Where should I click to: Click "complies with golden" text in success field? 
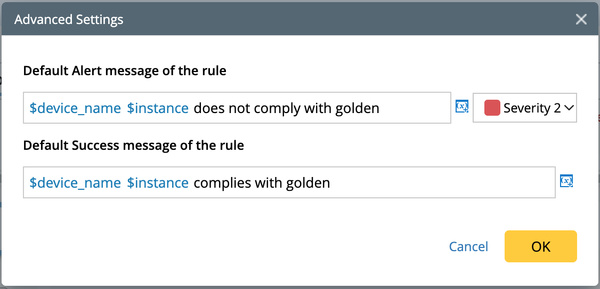point(262,183)
